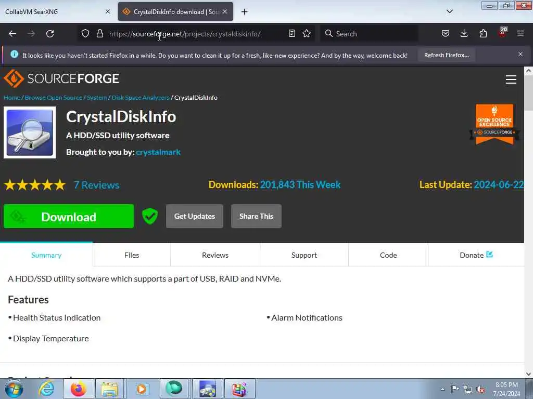The image size is (533, 399).
Task: Click the five-star rating
Action: [x=35, y=185]
